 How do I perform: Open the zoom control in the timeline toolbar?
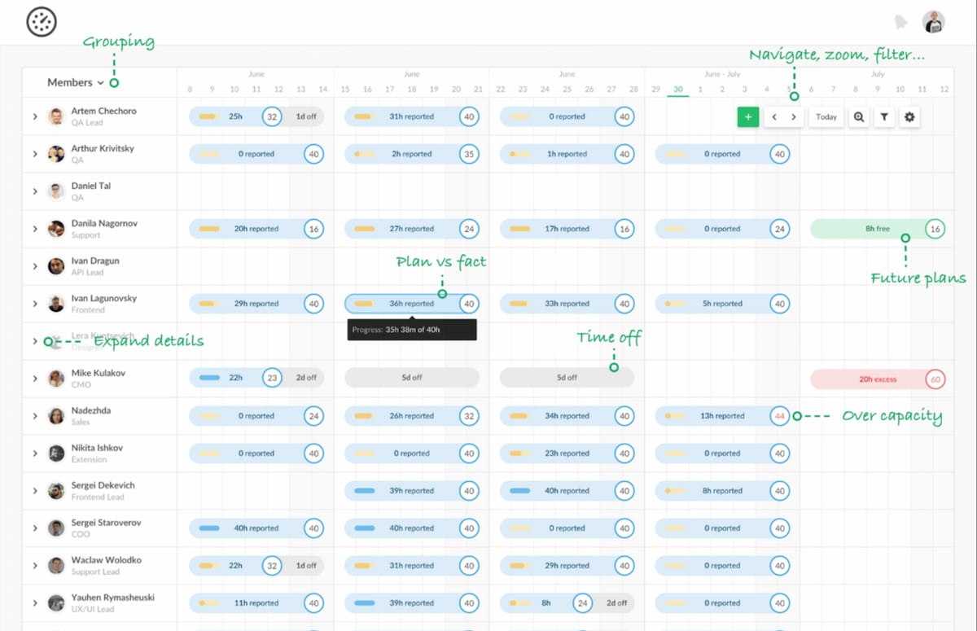coord(859,116)
